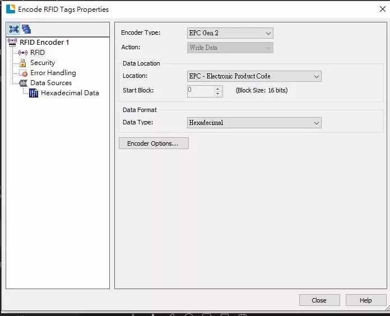Click the Error Handling icon
The image size is (390, 316).
tap(23, 73)
